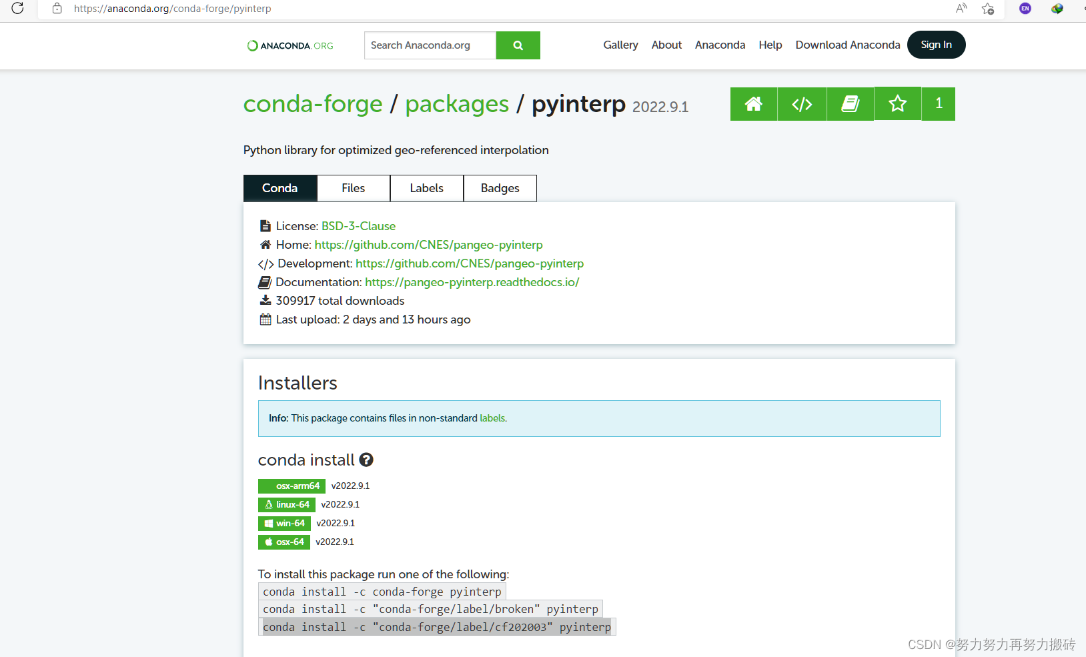Click inside the Search Anaconda.org field
This screenshot has height=657, width=1086.
430,45
